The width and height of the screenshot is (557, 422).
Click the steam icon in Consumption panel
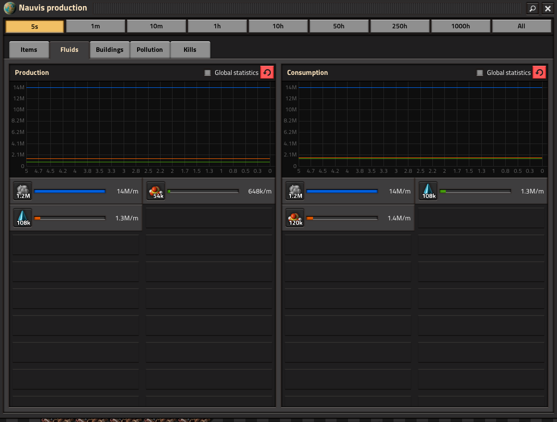(x=295, y=191)
